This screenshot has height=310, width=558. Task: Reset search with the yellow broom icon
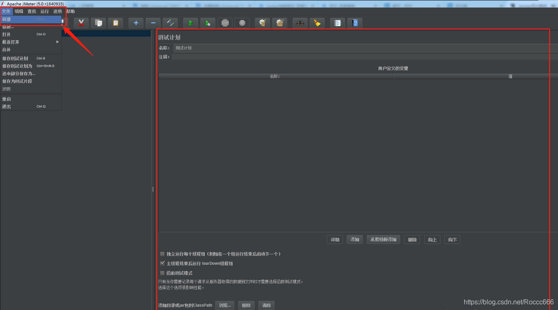(x=317, y=23)
